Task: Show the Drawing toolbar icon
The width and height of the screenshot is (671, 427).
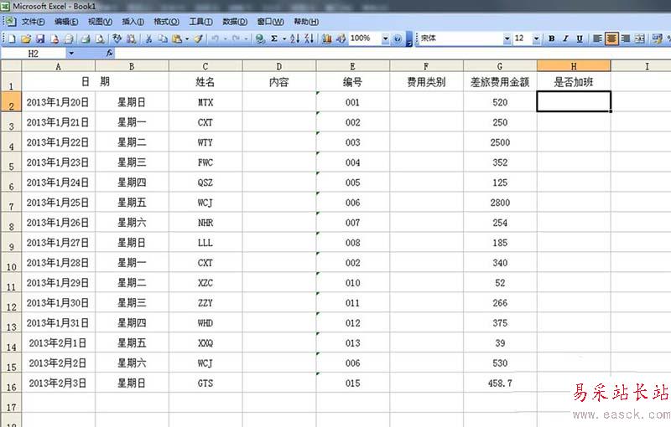Action: point(341,39)
